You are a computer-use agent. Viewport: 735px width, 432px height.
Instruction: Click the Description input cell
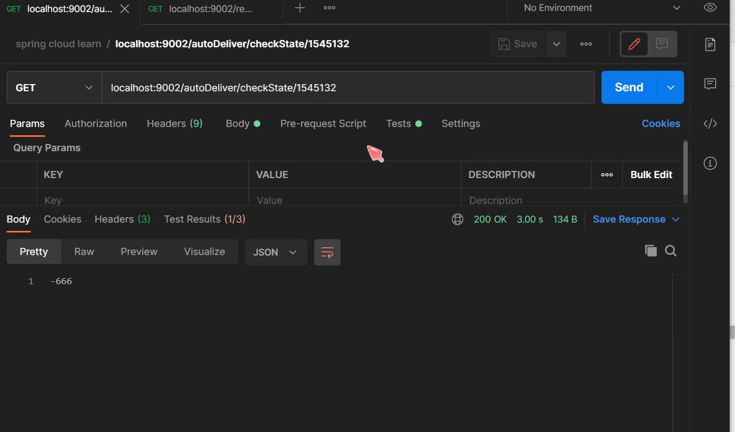(x=571, y=199)
